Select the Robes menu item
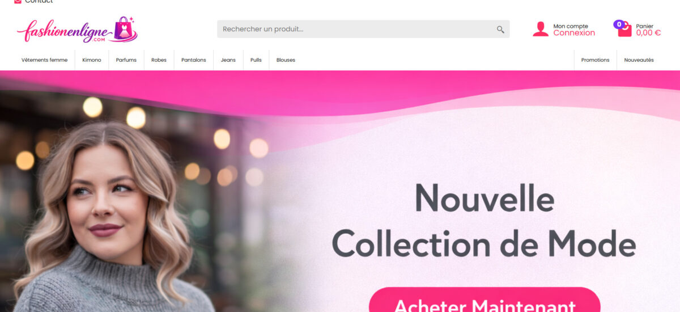 pyautogui.click(x=159, y=60)
